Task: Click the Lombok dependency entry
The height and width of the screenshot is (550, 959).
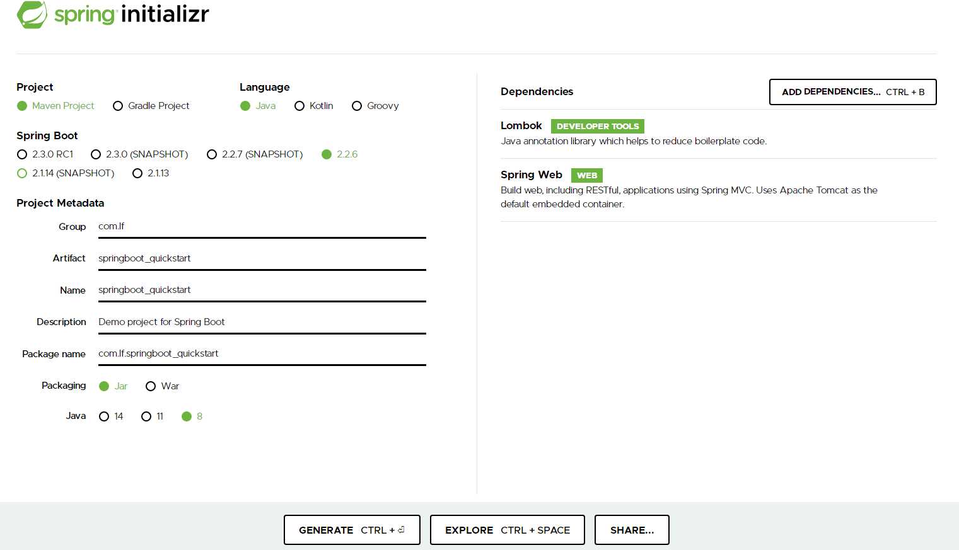Action: 719,134
